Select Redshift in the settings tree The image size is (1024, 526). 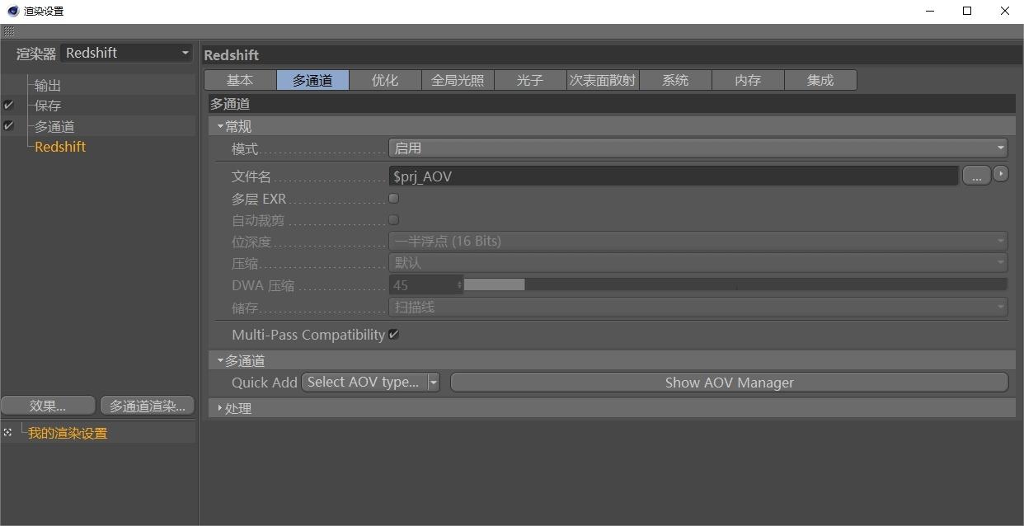(x=60, y=147)
